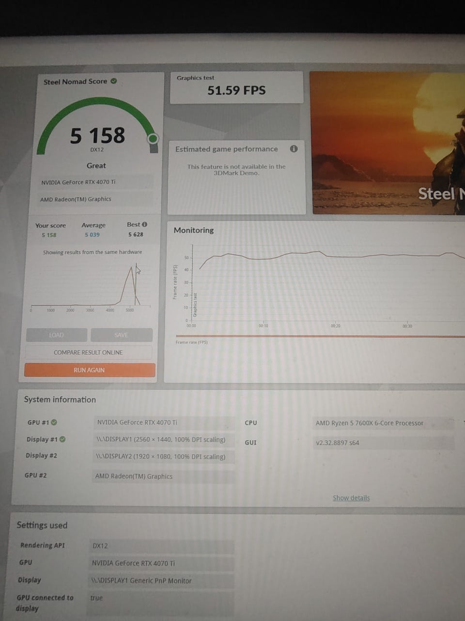Click Your score value 5 158
Viewport: 465px width, 621px height.
pos(49,235)
